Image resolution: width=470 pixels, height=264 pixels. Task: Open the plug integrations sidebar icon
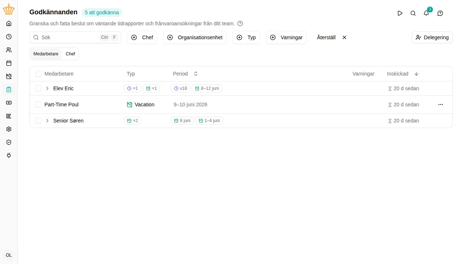point(9,155)
